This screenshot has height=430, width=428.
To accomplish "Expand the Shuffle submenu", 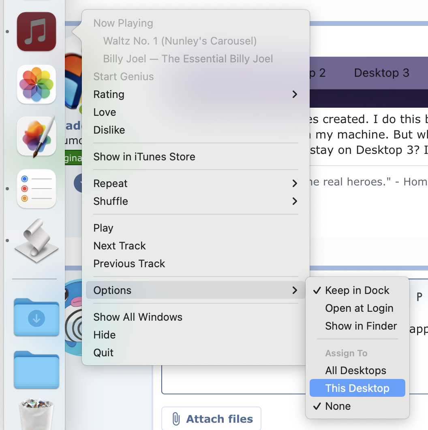I will (195, 201).
